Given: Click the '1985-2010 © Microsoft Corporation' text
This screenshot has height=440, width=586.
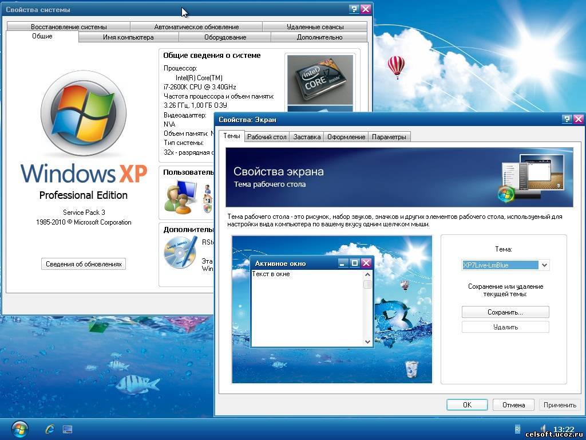Looking at the screenshot, I should (x=84, y=222).
